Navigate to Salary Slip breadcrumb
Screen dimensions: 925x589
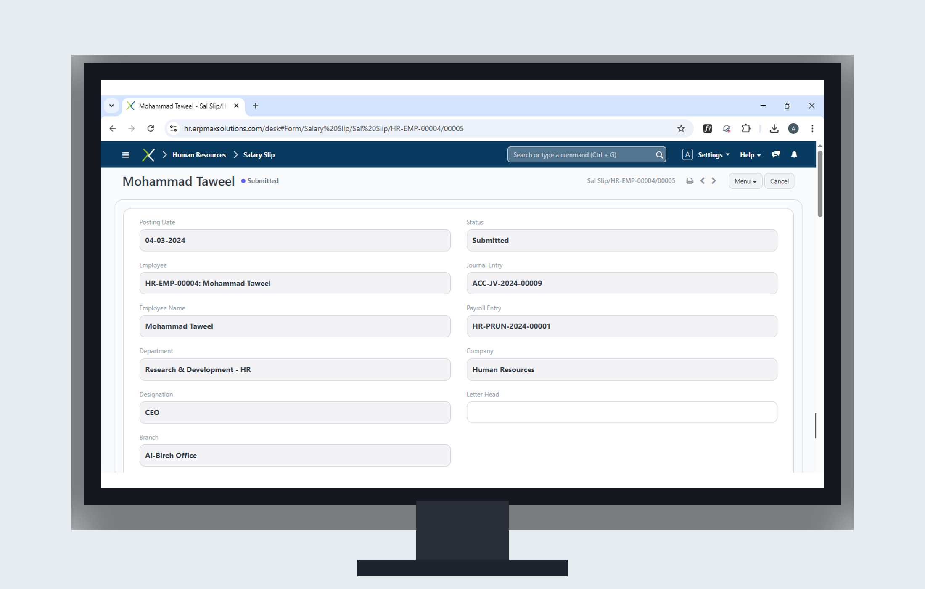(x=259, y=155)
